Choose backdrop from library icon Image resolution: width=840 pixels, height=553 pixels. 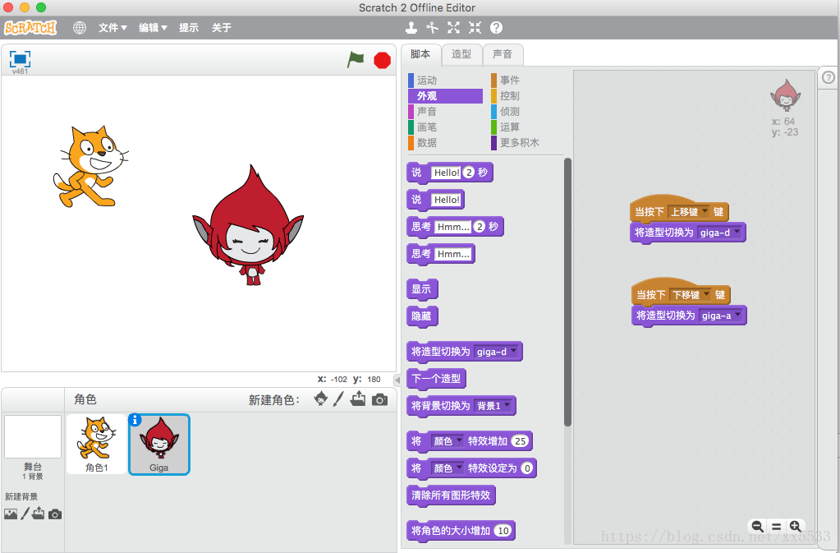click(x=11, y=514)
